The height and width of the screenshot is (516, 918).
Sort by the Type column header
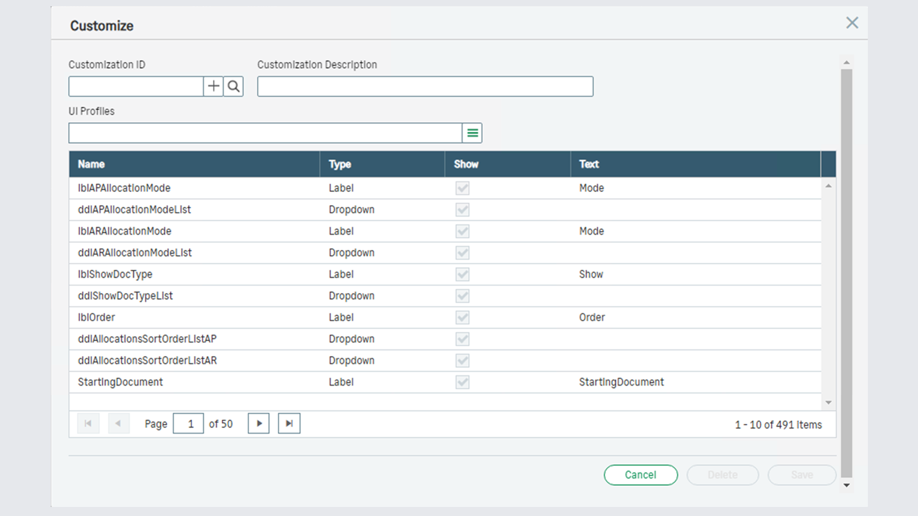340,164
